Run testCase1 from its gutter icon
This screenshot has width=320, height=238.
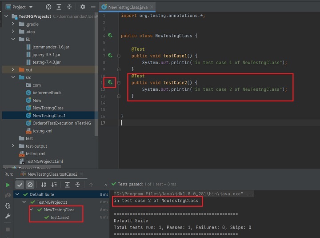(110, 56)
